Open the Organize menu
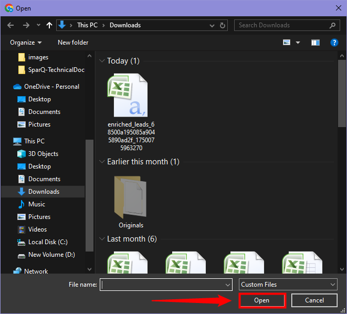Screen dimensions: 347x314 pyautogui.click(x=25, y=43)
